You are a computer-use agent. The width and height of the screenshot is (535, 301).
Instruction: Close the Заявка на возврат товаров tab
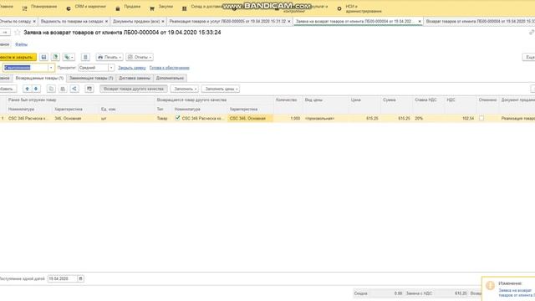pyautogui.click(x=420, y=21)
